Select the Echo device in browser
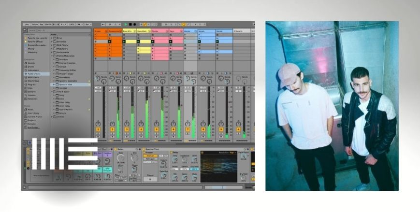This screenshot has width=420, height=212. coord(60,99)
